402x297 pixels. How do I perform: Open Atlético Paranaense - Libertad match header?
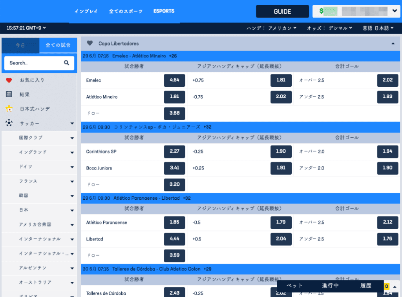click(x=240, y=198)
